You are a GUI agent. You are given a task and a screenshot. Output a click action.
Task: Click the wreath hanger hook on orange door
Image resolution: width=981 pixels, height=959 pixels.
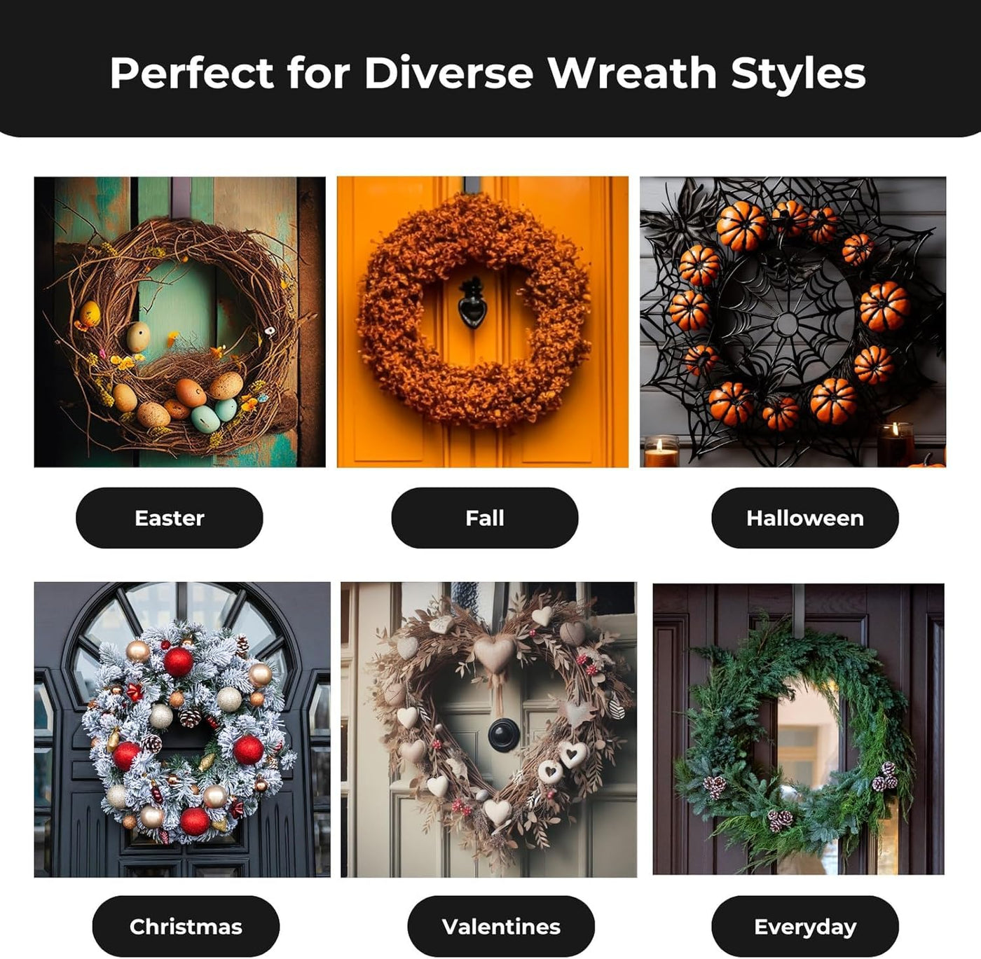[x=472, y=186]
